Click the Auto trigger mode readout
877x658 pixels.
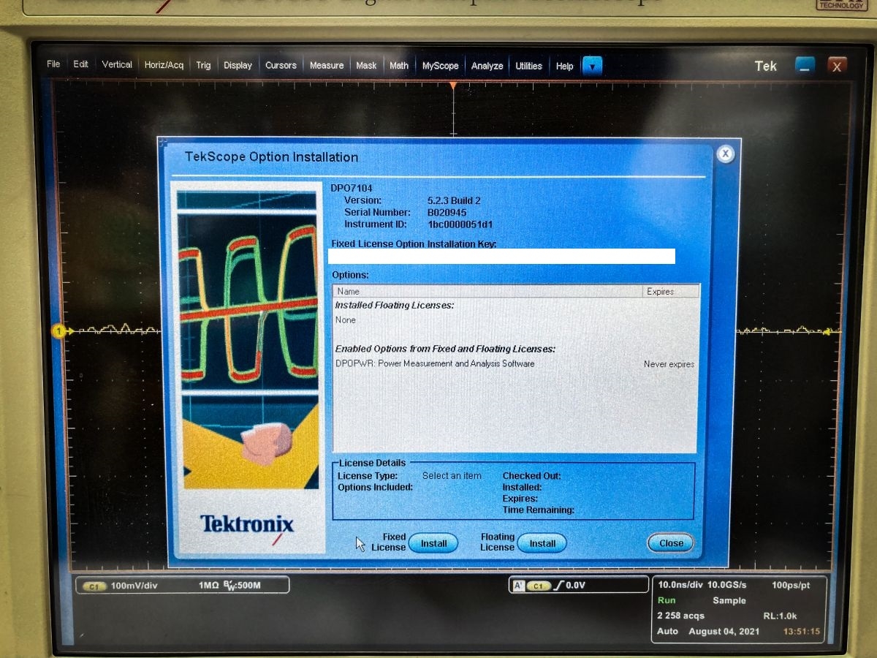[668, 631]
